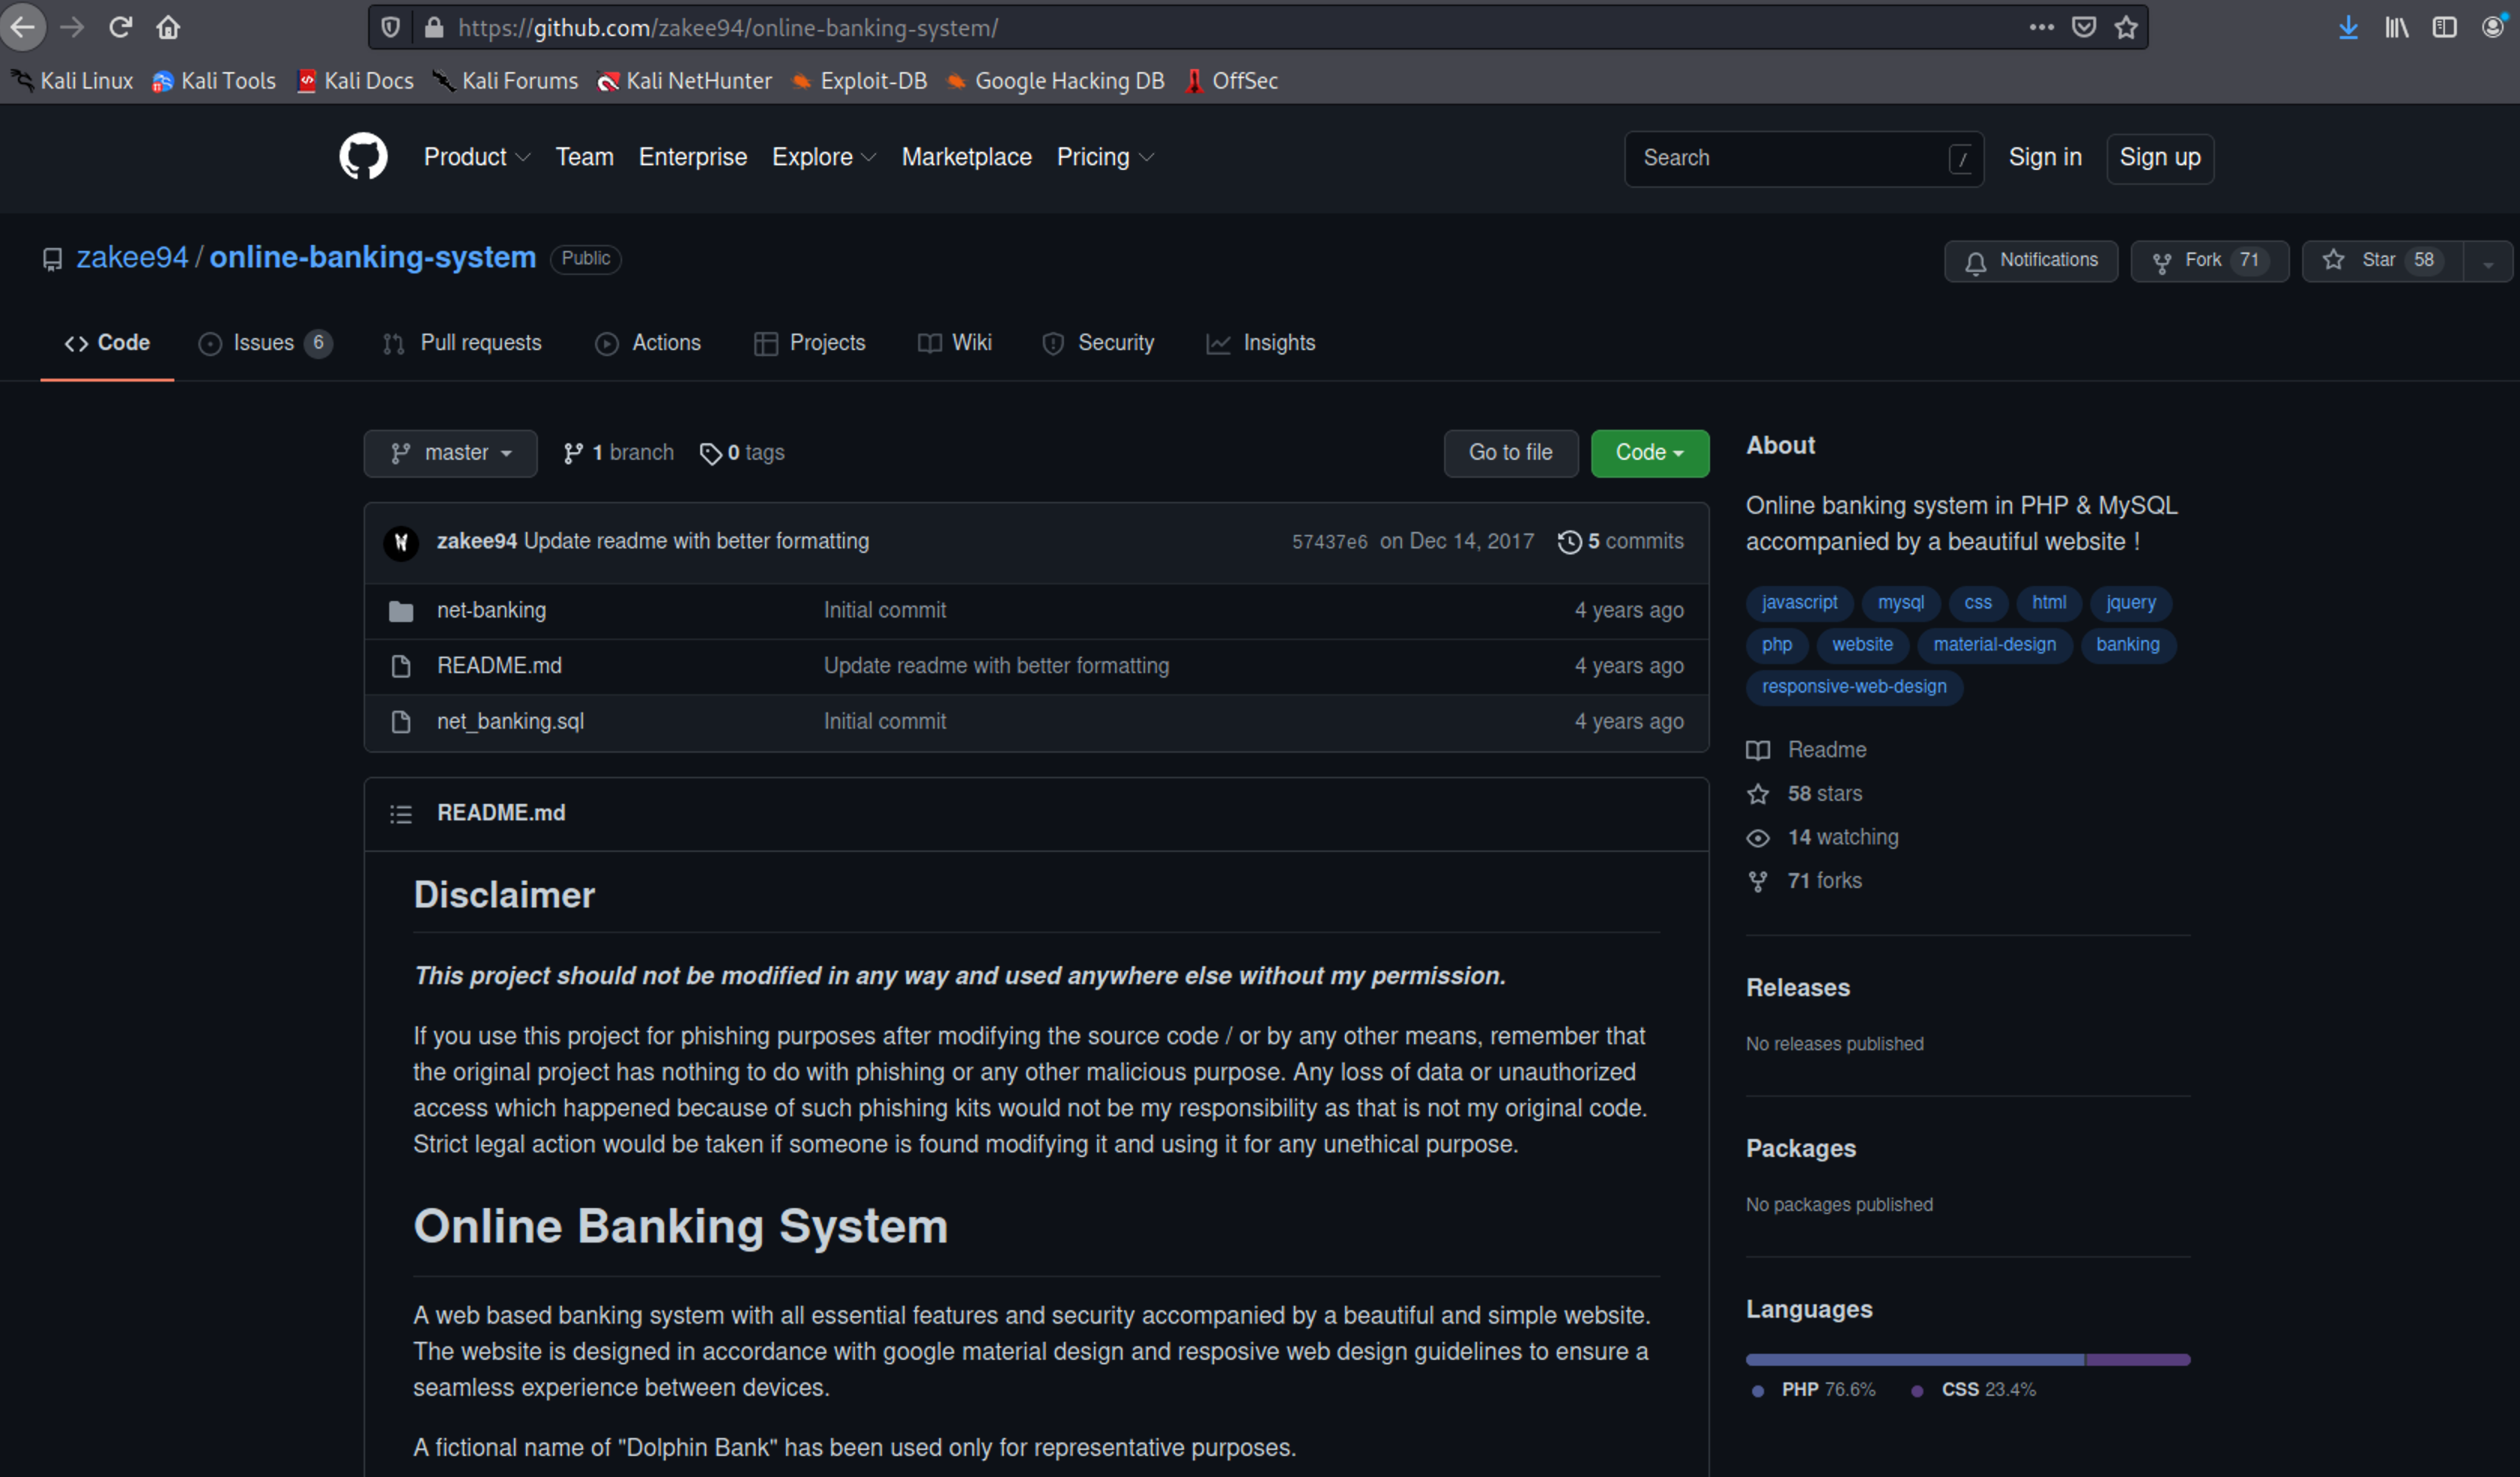Open the Firefox account icon
2520x1477 pixels.
point(2493,27)
